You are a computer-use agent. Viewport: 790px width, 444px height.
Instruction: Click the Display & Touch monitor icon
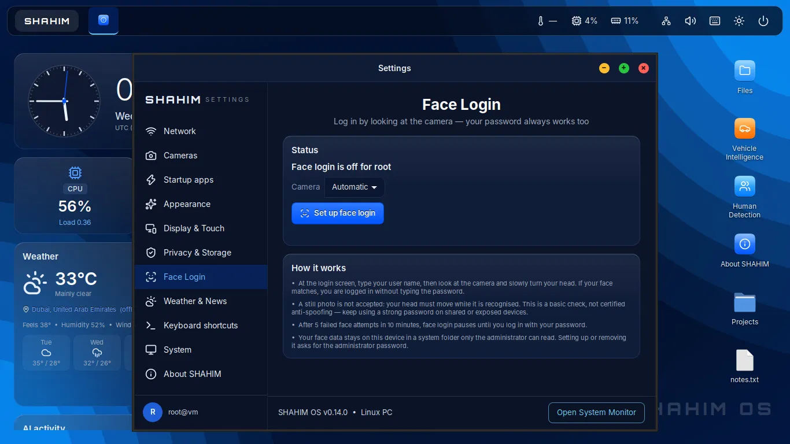[151, 228]
